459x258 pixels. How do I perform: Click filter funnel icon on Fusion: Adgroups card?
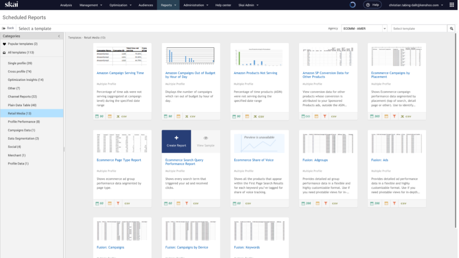point(326,204)
